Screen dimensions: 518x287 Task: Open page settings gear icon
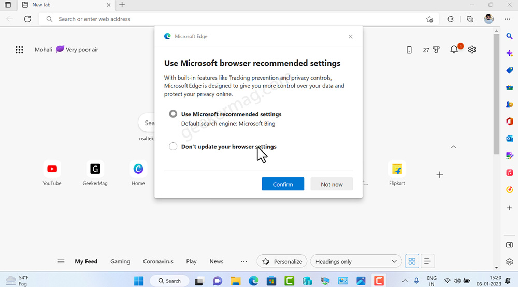click(x=472, y=50)
